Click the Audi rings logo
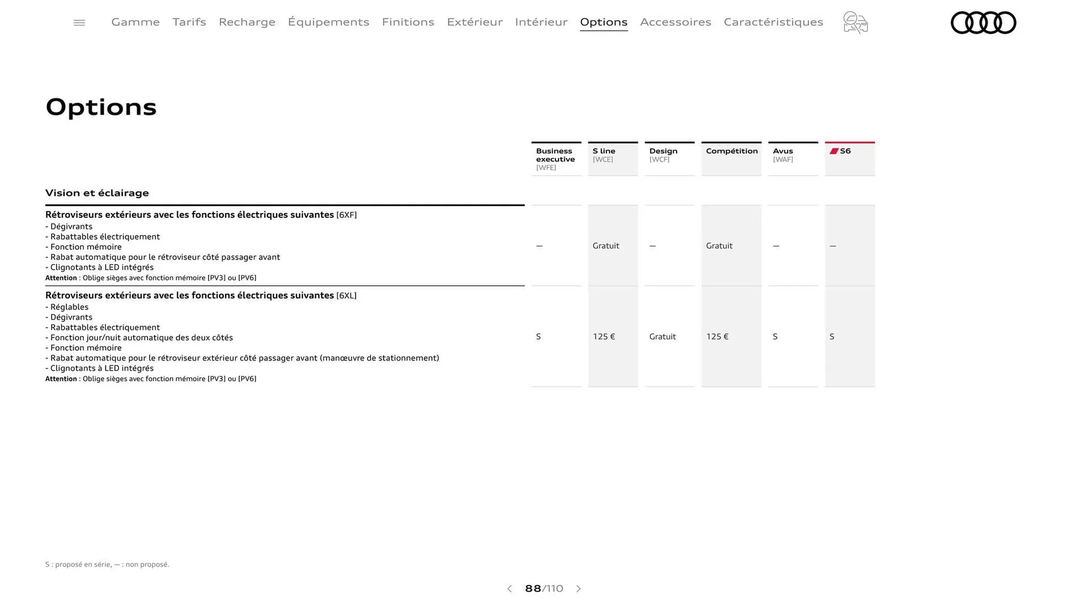The width and height of the screenshot is (1088, 612). pyautogui.click(x=983, y=23)
